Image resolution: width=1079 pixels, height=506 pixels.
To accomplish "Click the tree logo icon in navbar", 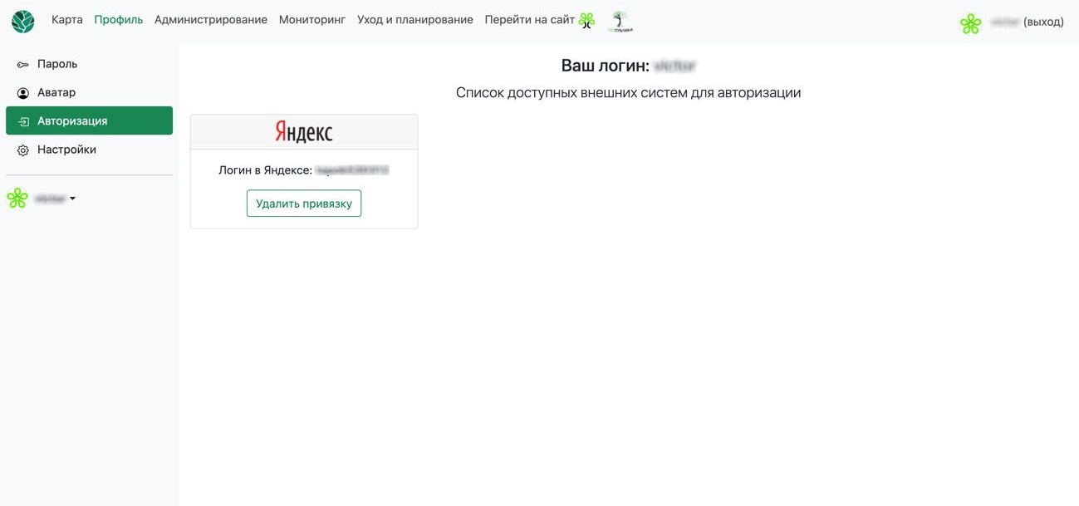I will coord(620,22).
